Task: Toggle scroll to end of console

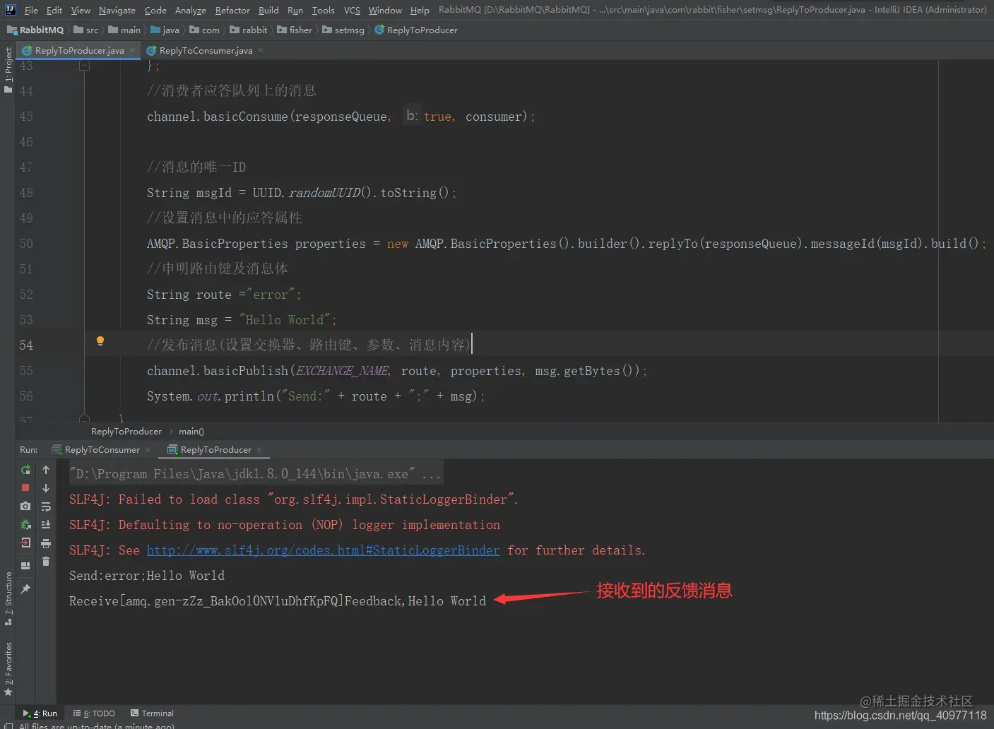Action: point(46,525)
